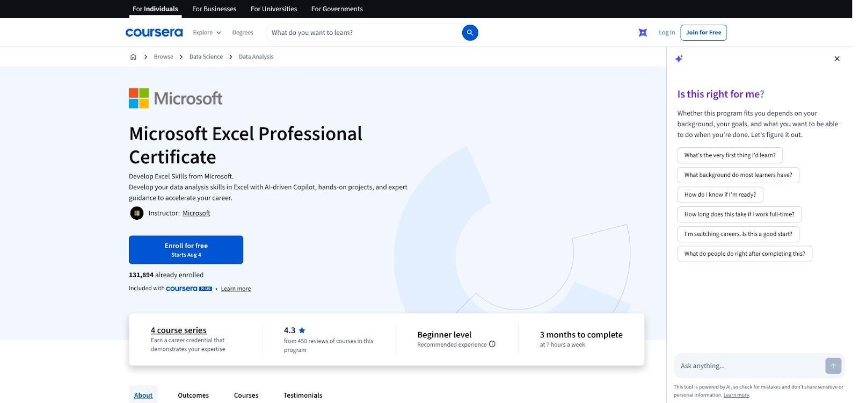Expand the Explore dropdown
The width and height of the screenshot is (859, 403).
pyautogui.click(x=207, y=33)
